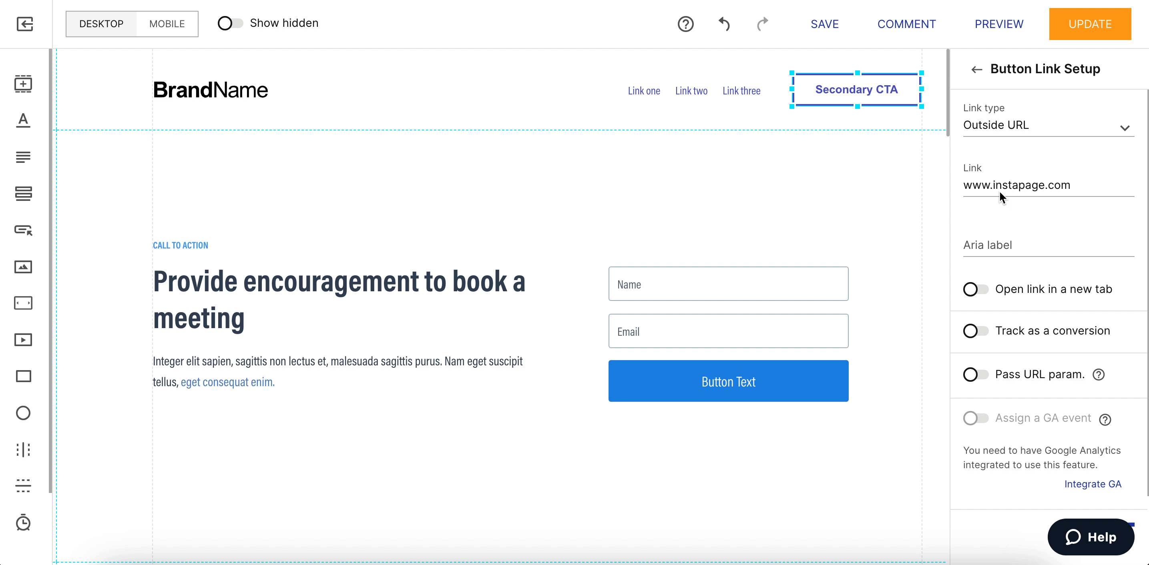
Task: Select the horizontal line tool
Action: 23,486
